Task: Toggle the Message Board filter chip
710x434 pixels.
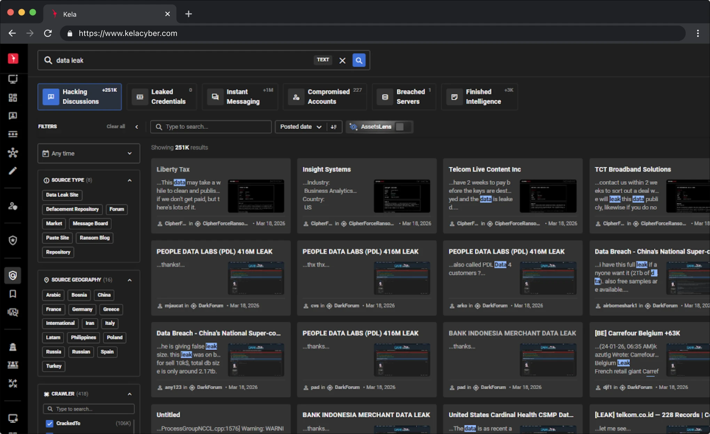Action: click(90, 224)
